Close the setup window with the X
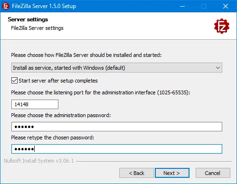Screen dimensions: 237x184 click(x=226, y=6)
